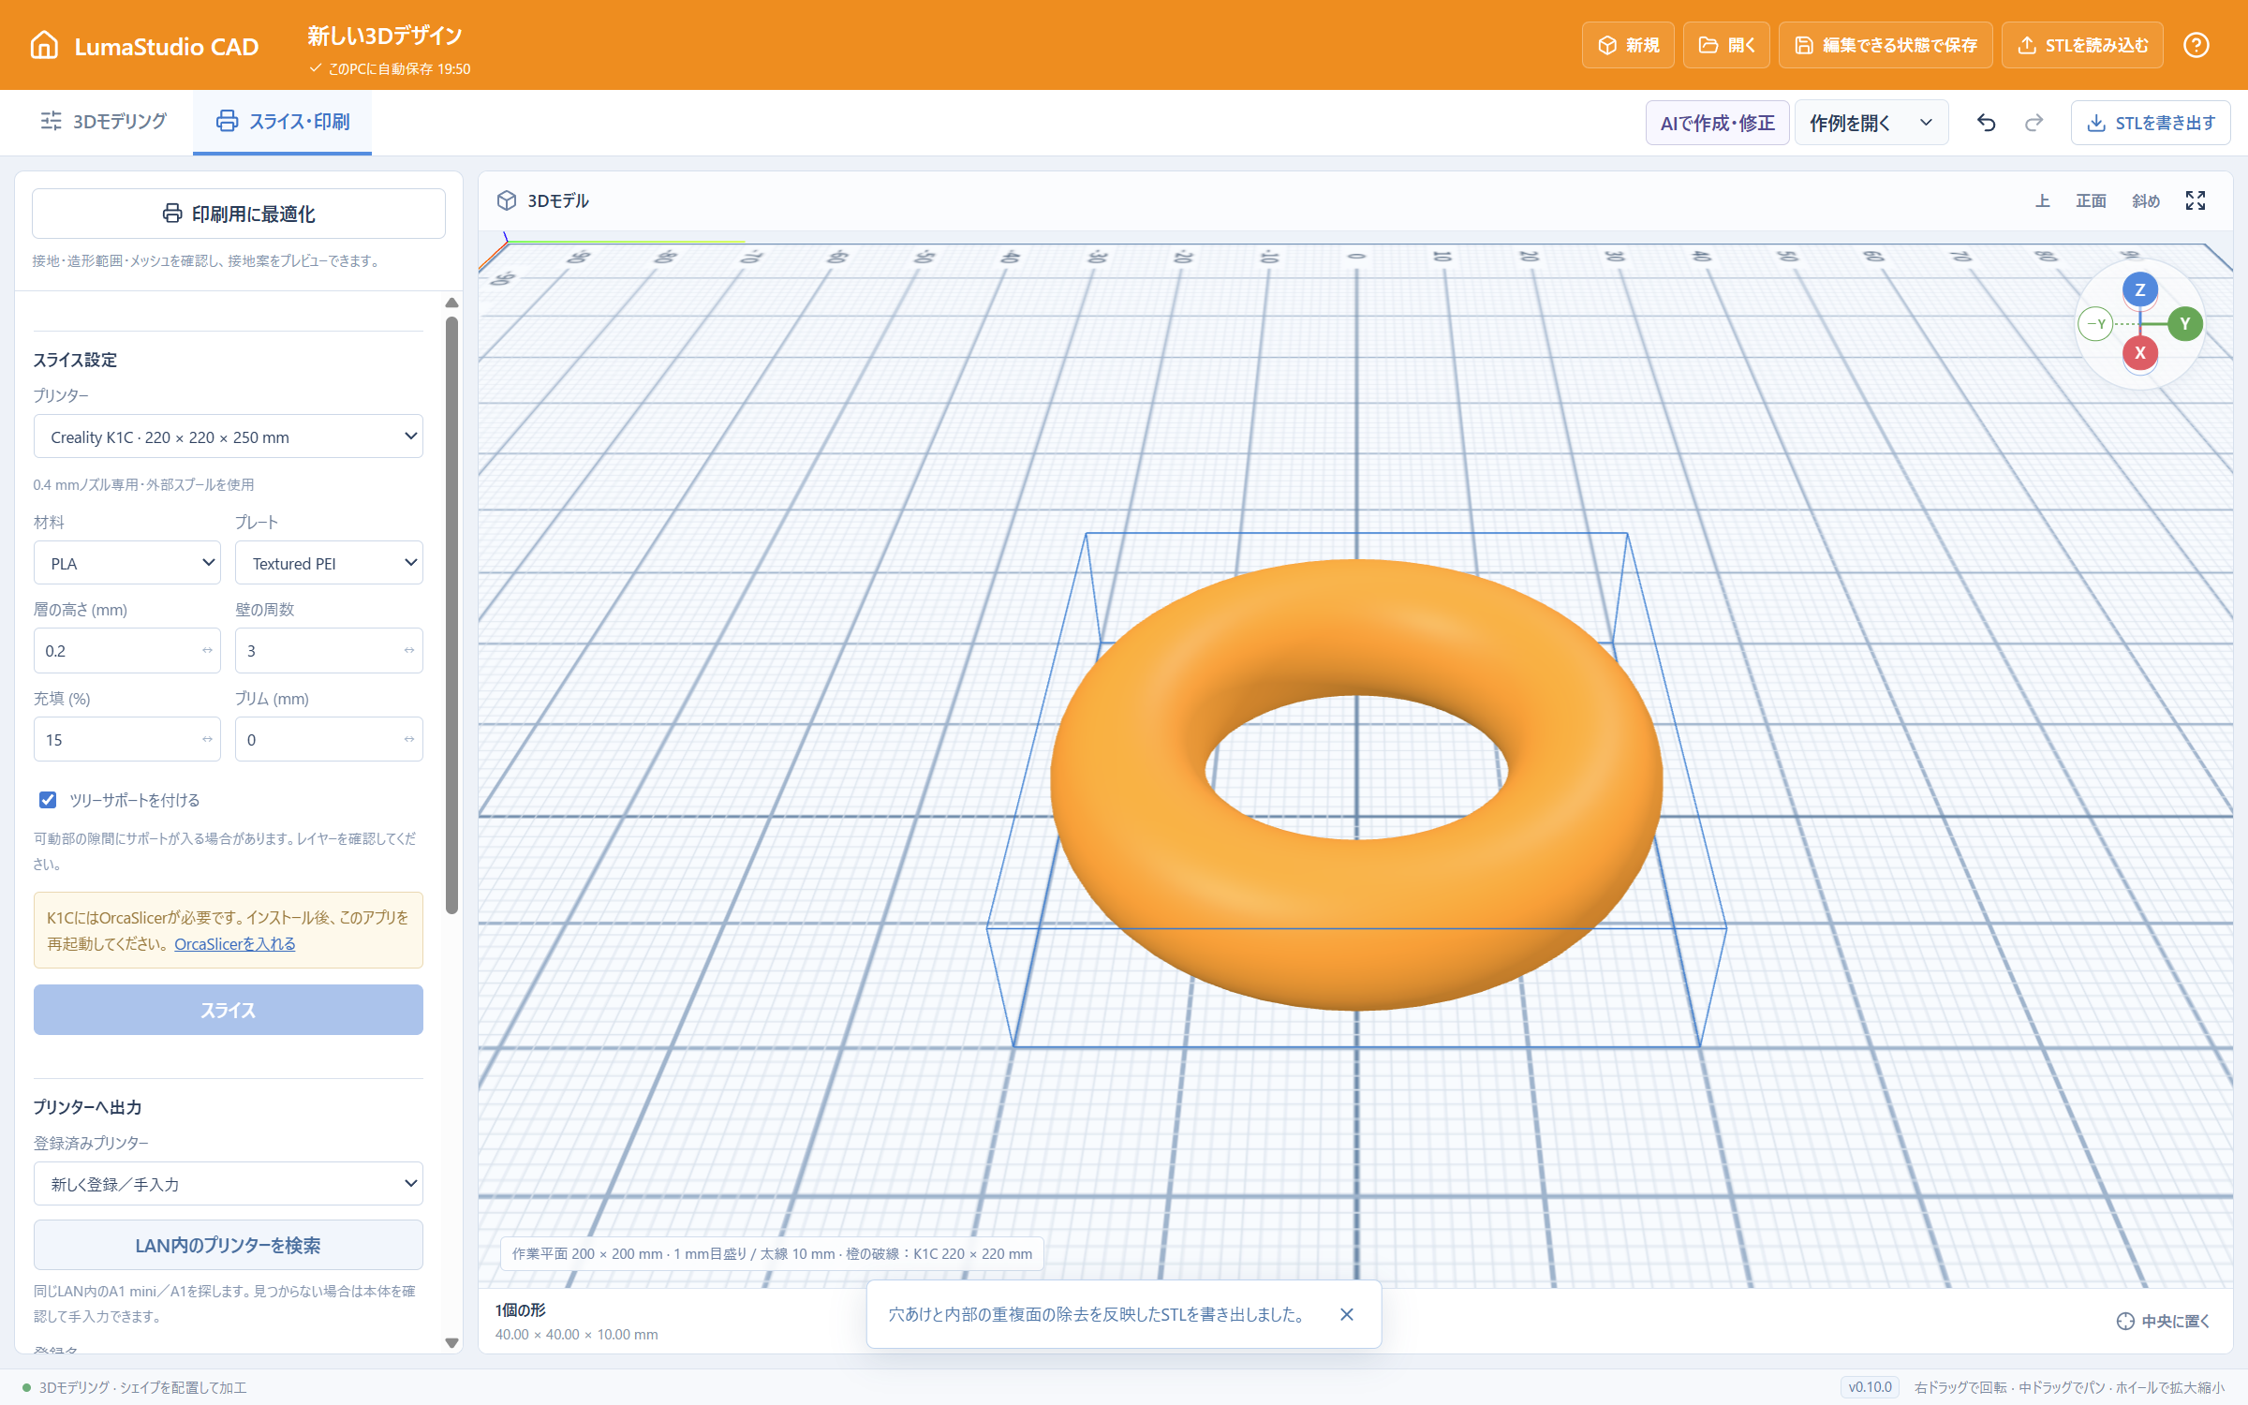Open a file with 開く button

pyautogui.click(x=1726, y=45)
